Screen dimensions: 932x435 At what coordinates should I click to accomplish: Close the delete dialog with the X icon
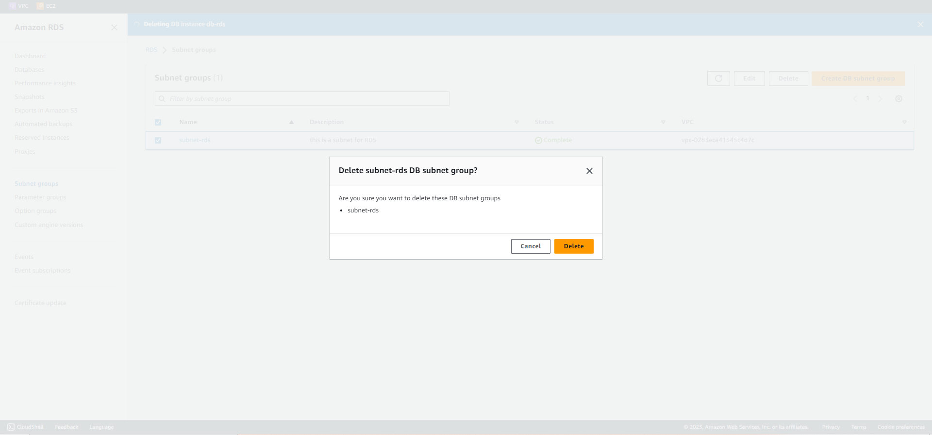pyautogui.click(x=589, y=171)
